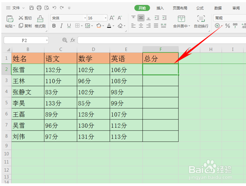This screenshot has width=246, height=186.
Task: Align text to bottom
Action: (x=148, y=18)
